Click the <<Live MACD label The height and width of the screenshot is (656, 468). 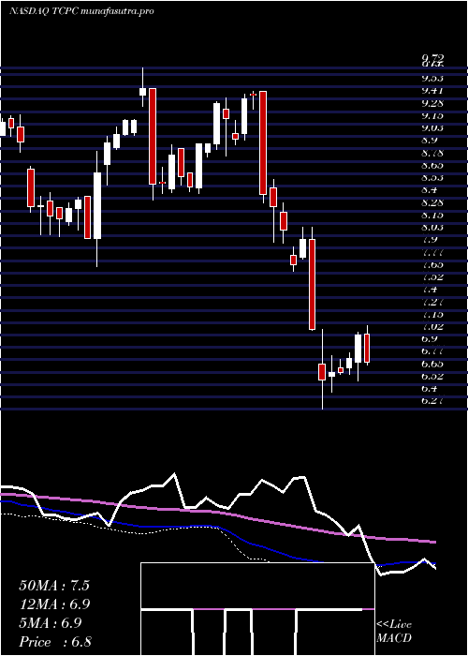pos(394,632)
